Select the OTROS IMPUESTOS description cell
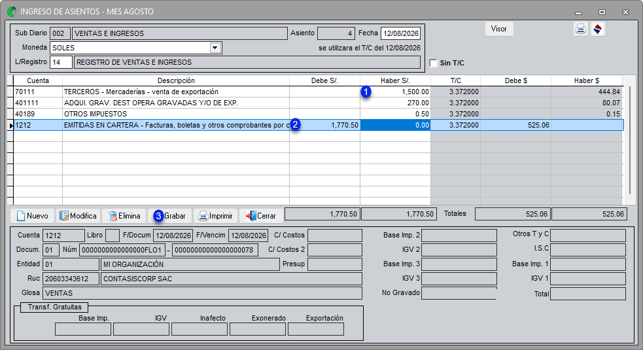Image resolution: width=643 pixels, height=350 pixels. [x=176, y=114]
